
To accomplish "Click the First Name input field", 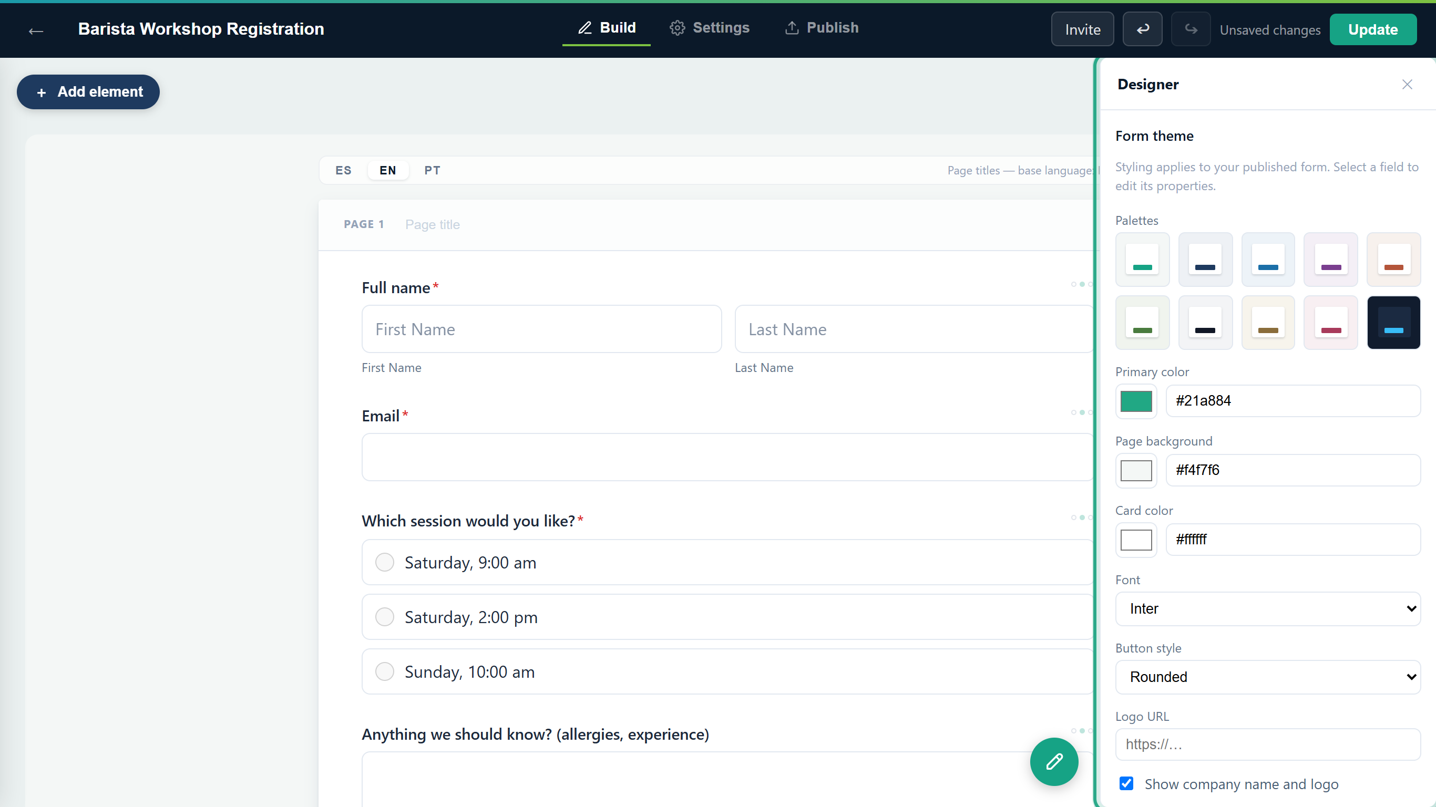I will coord(542,329).
